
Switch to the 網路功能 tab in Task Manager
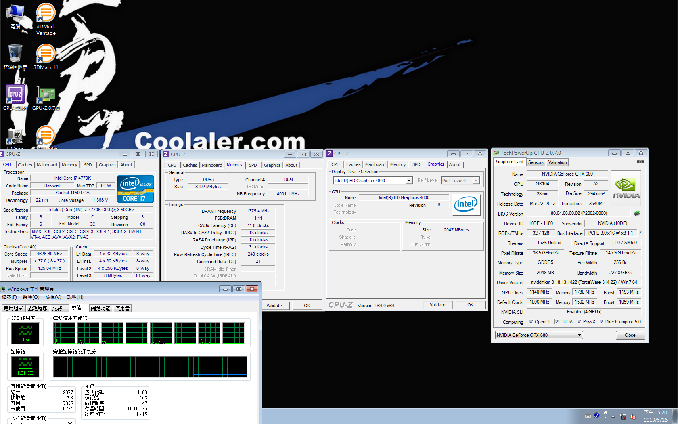(x=100, y=308)
